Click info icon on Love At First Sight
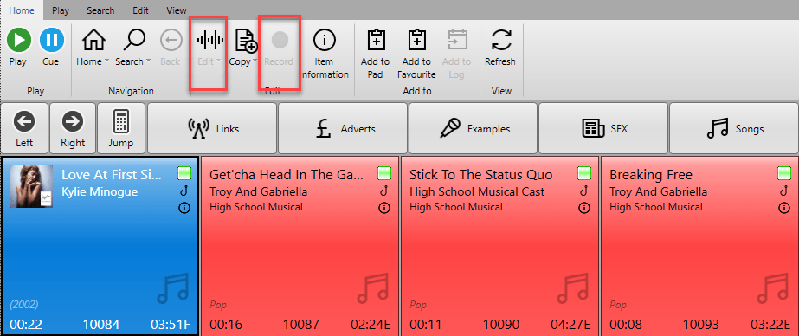799x336 pixels. click(x=184, y=208)
